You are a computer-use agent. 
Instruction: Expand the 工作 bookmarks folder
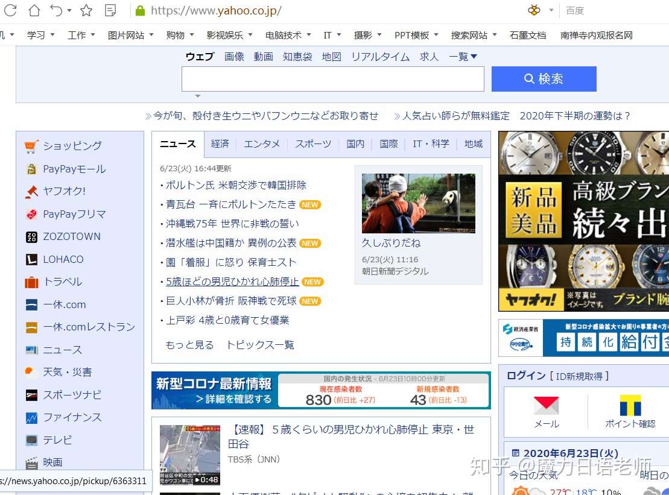coord(81,36)
